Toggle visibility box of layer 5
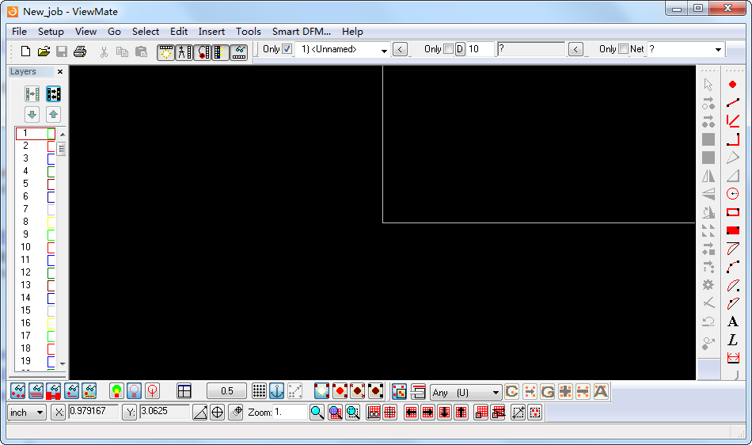This screenshot has height=445, width=752. 51,184
